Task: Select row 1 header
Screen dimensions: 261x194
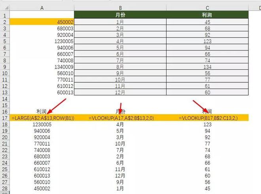Action: pos(4,15)
